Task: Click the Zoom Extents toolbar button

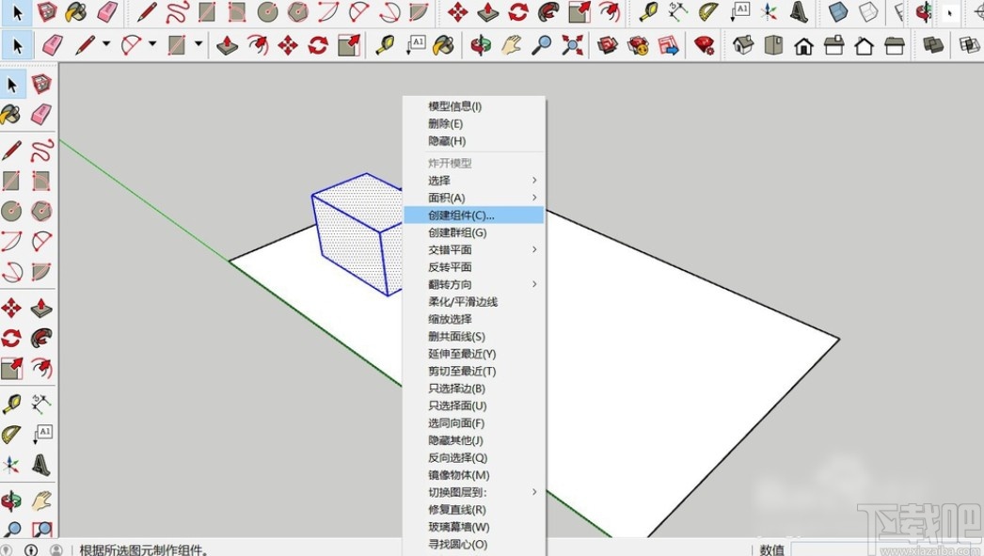Action: click(571, 43)
